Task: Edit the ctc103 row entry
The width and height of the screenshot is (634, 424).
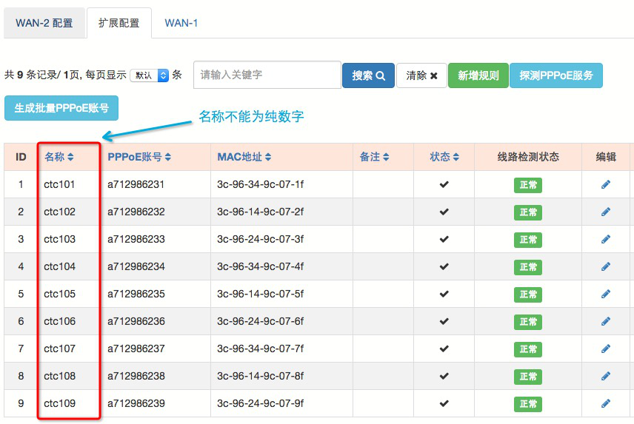Action: pyautogui.click(x=606, y=239)
